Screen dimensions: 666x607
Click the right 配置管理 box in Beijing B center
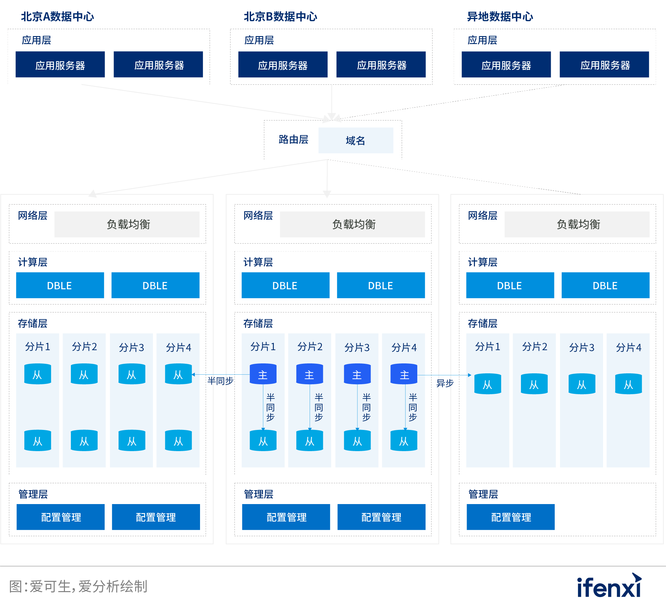pos(381,517)
